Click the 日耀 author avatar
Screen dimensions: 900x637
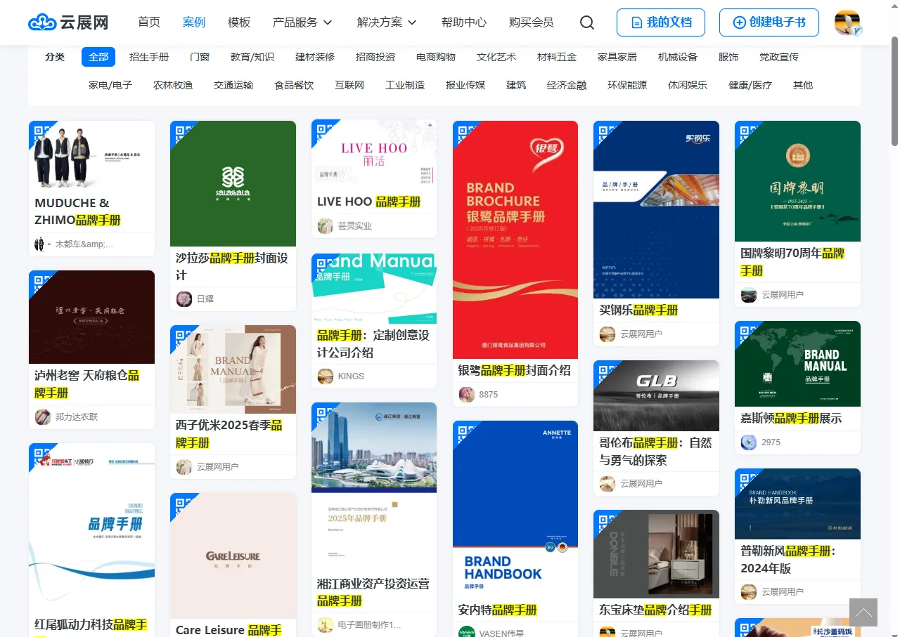[x=184, y=299]
